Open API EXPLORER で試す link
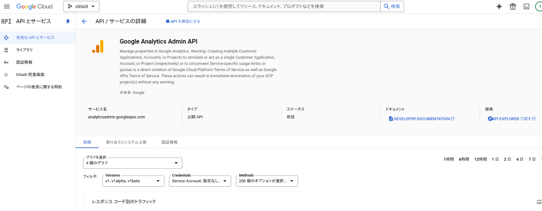This screenshot has width=542, height=211. (x=512, y=119)
